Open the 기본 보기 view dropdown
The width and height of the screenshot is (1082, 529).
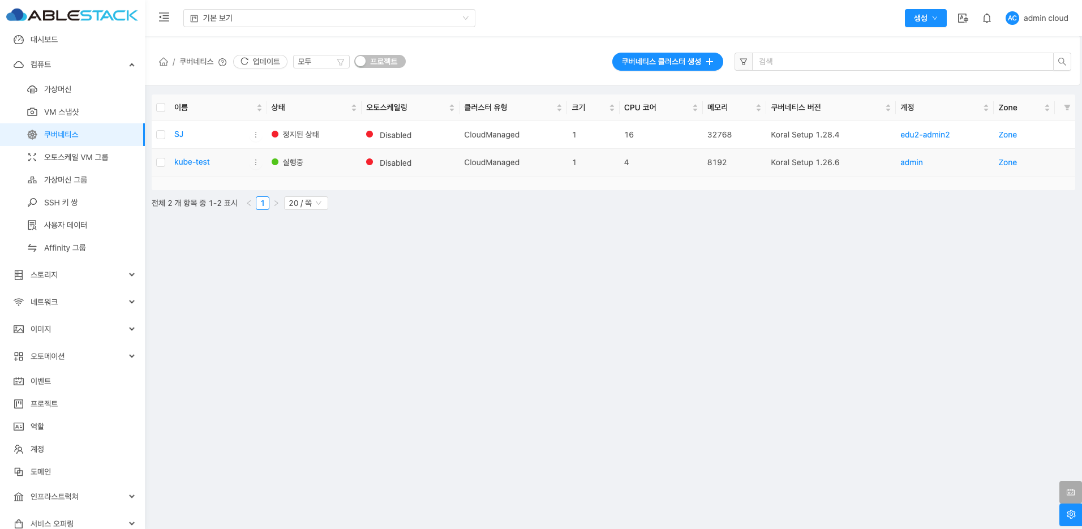coord(329,18)
